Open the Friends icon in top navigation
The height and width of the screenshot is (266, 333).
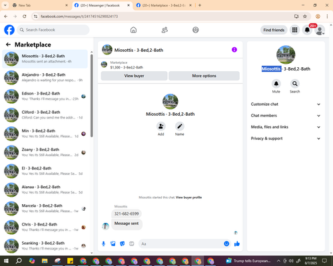[x=165, y=30]
